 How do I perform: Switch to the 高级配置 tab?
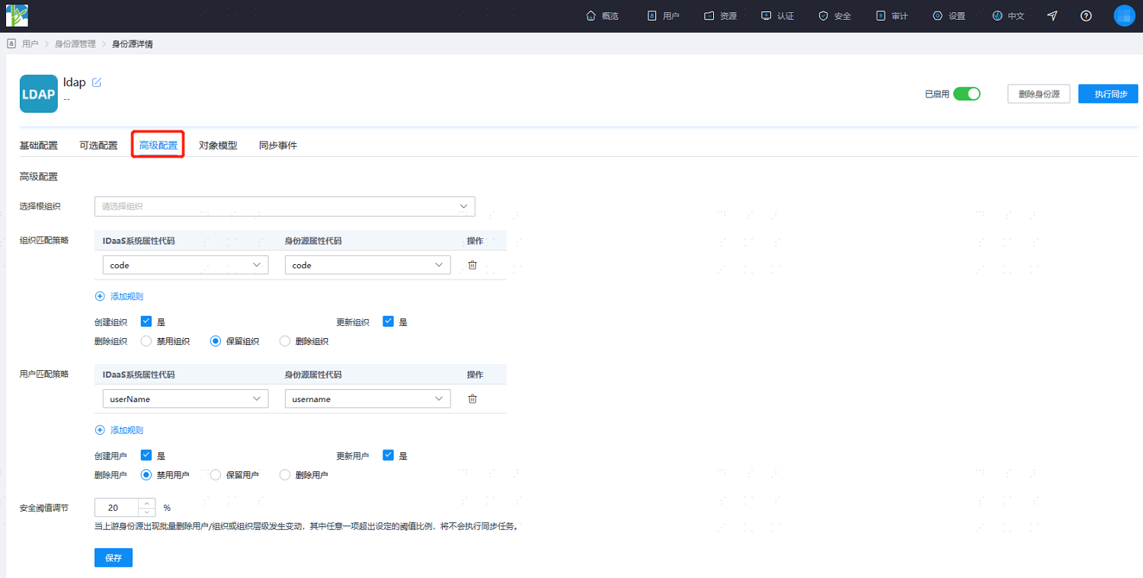pos(158,145)
